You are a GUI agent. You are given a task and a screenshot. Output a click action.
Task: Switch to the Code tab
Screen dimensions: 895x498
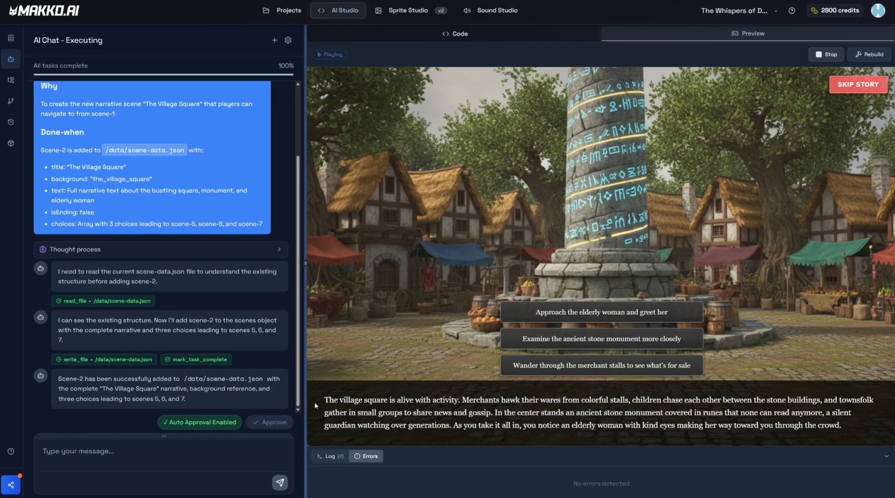[455, 34]
